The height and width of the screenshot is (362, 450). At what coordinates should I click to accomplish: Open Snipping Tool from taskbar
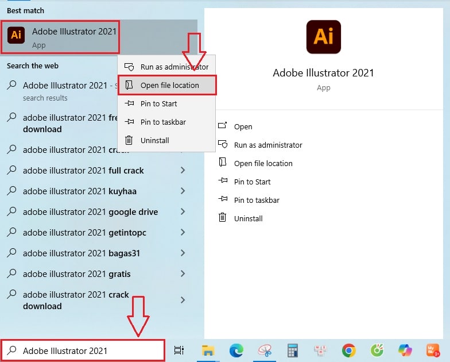(265, 351)
